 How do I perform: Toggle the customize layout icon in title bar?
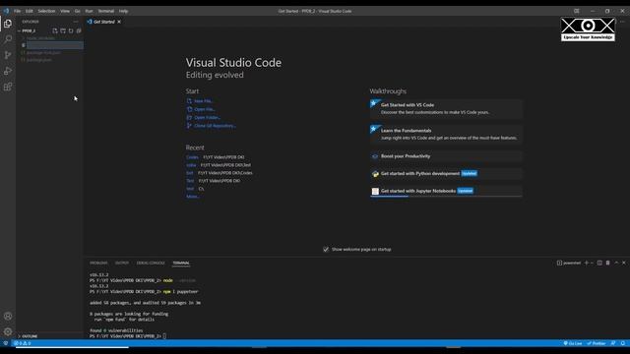tap(577, 11)
